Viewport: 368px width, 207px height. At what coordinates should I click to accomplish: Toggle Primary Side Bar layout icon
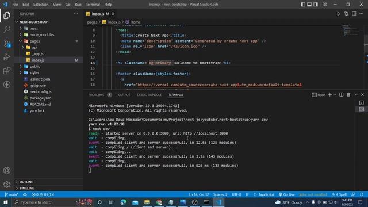click(x=303, y=5)
